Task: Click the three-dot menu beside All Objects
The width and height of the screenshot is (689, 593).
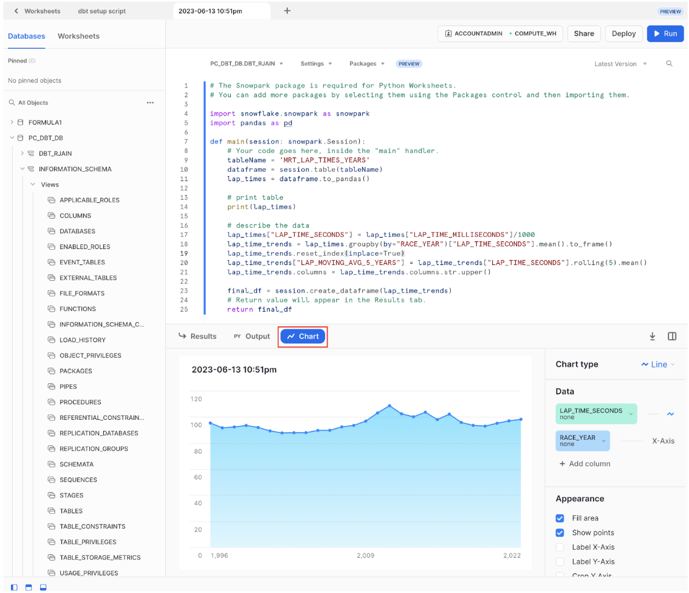Action: [x=150, y=103]
